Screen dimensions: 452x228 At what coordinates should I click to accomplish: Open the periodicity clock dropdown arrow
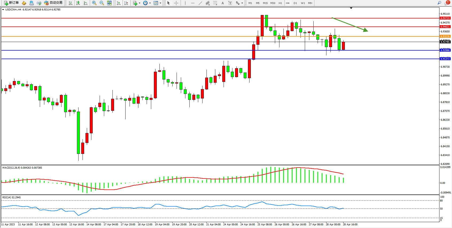tap(150, 3)
